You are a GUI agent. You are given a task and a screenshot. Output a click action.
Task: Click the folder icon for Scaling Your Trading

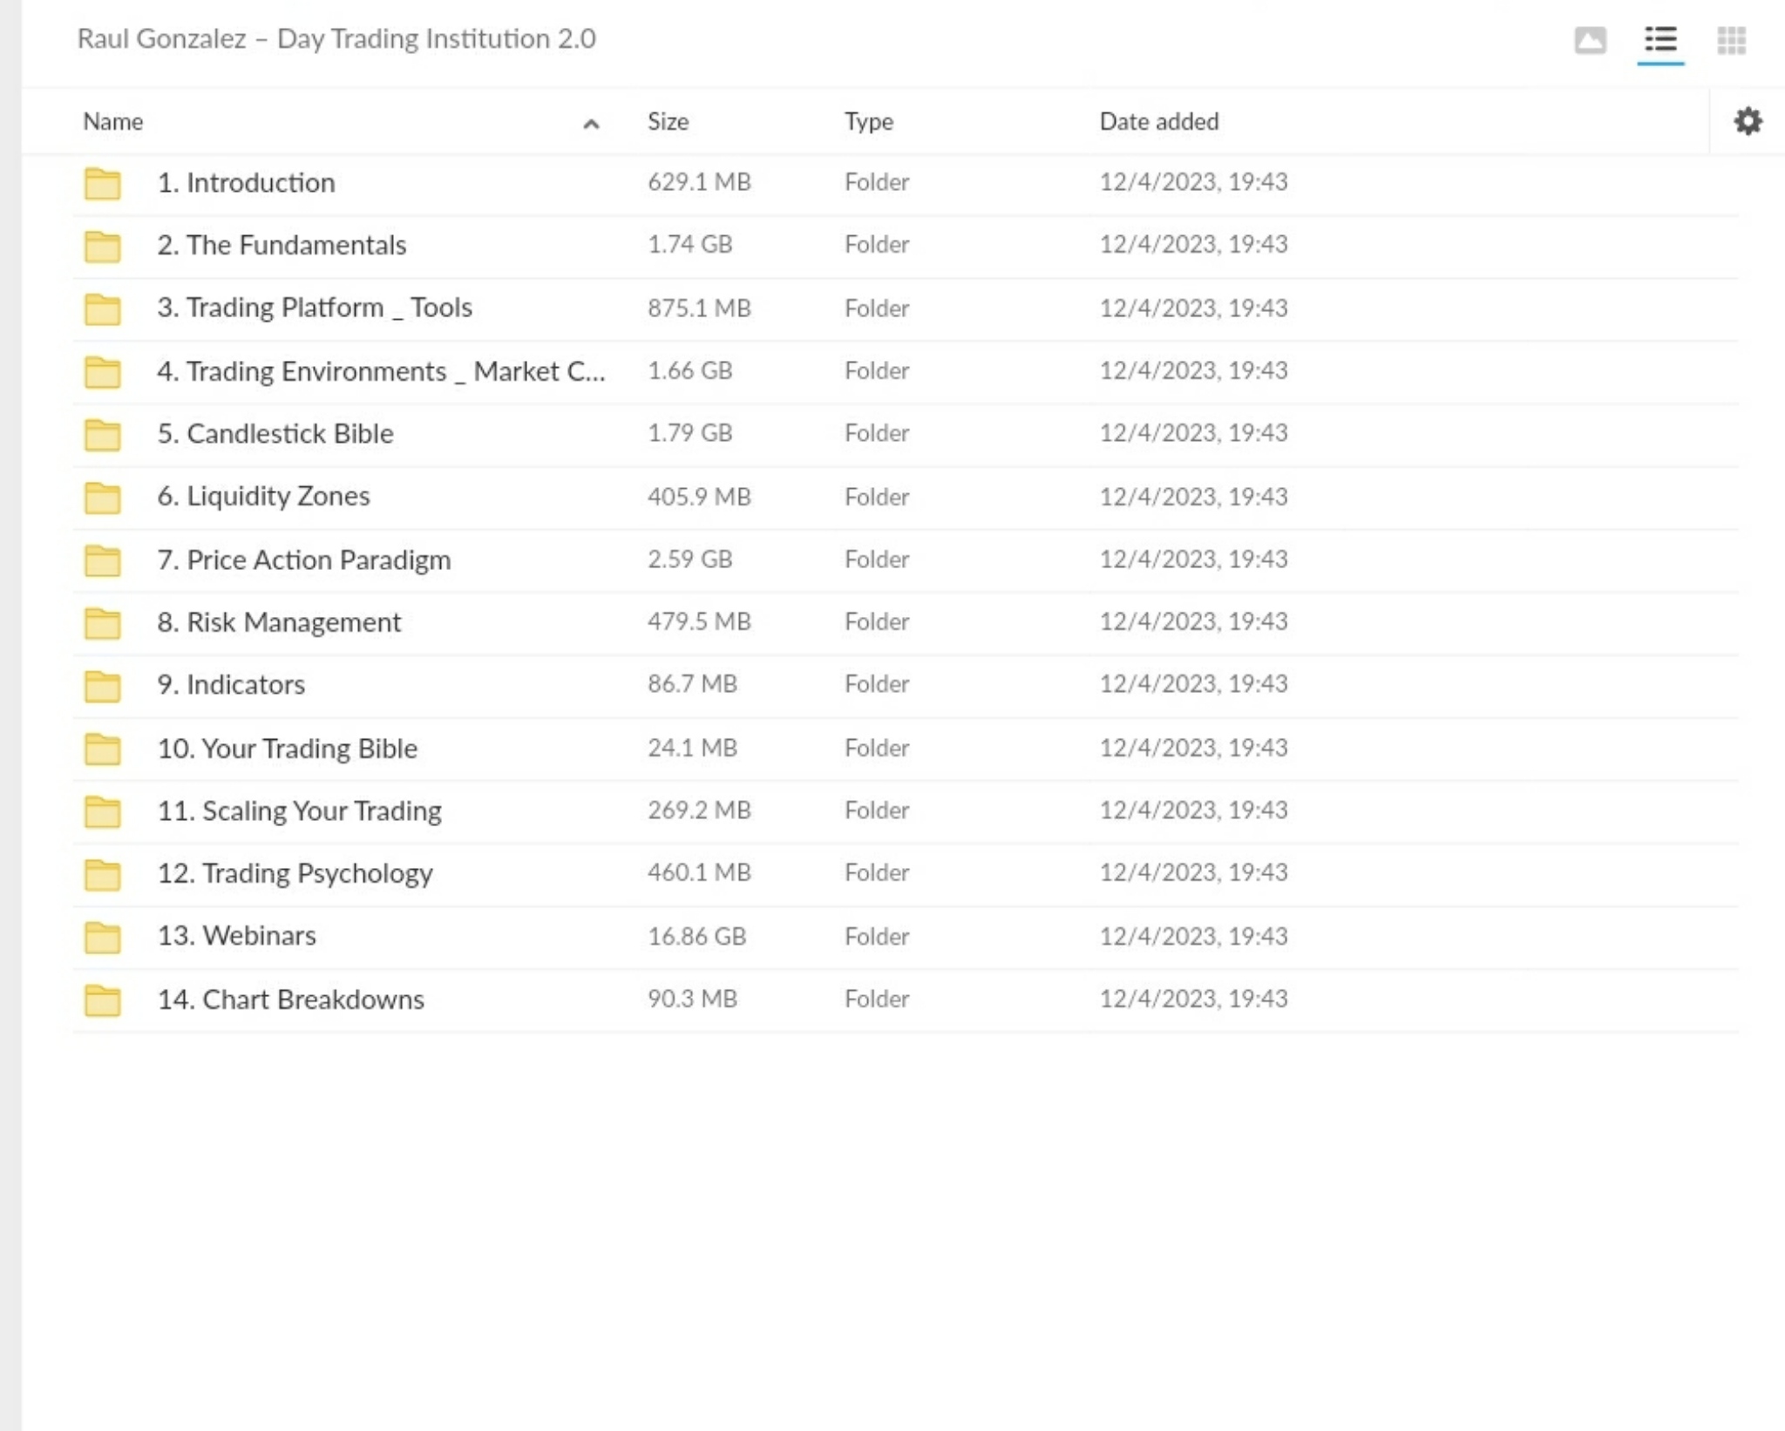coord(103,811)
